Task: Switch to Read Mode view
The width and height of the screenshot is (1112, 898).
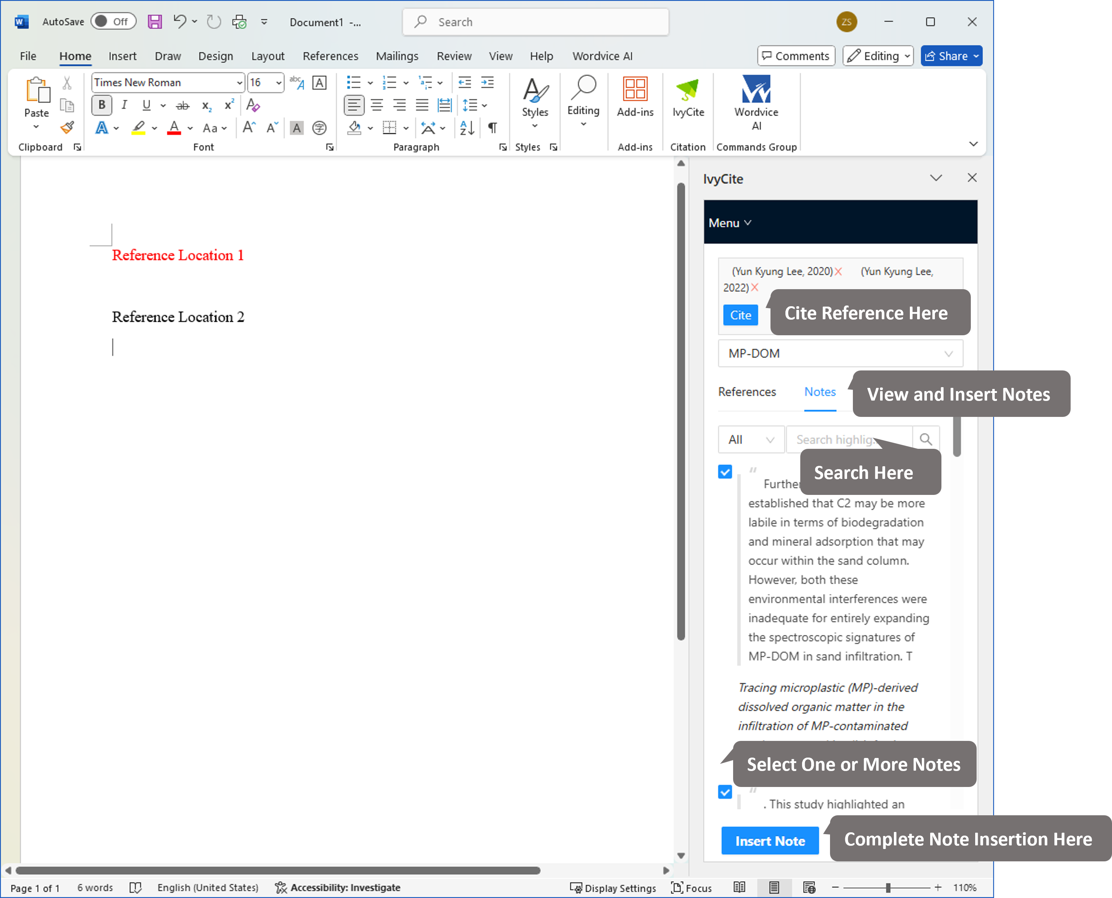Action: 739,887
